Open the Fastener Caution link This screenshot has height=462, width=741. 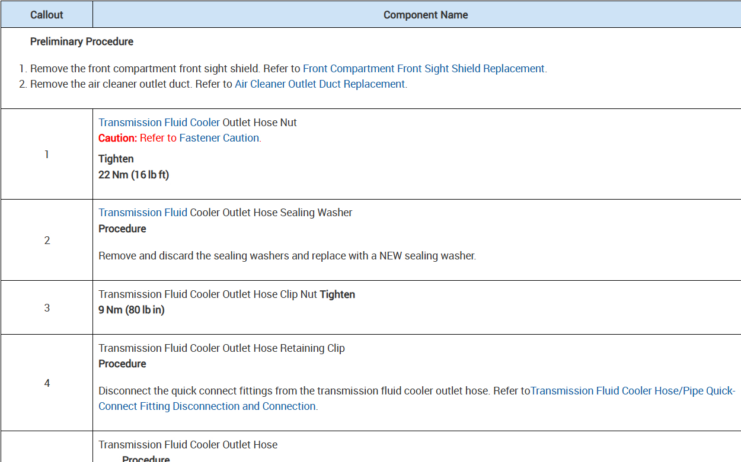[x=219, y=138]
